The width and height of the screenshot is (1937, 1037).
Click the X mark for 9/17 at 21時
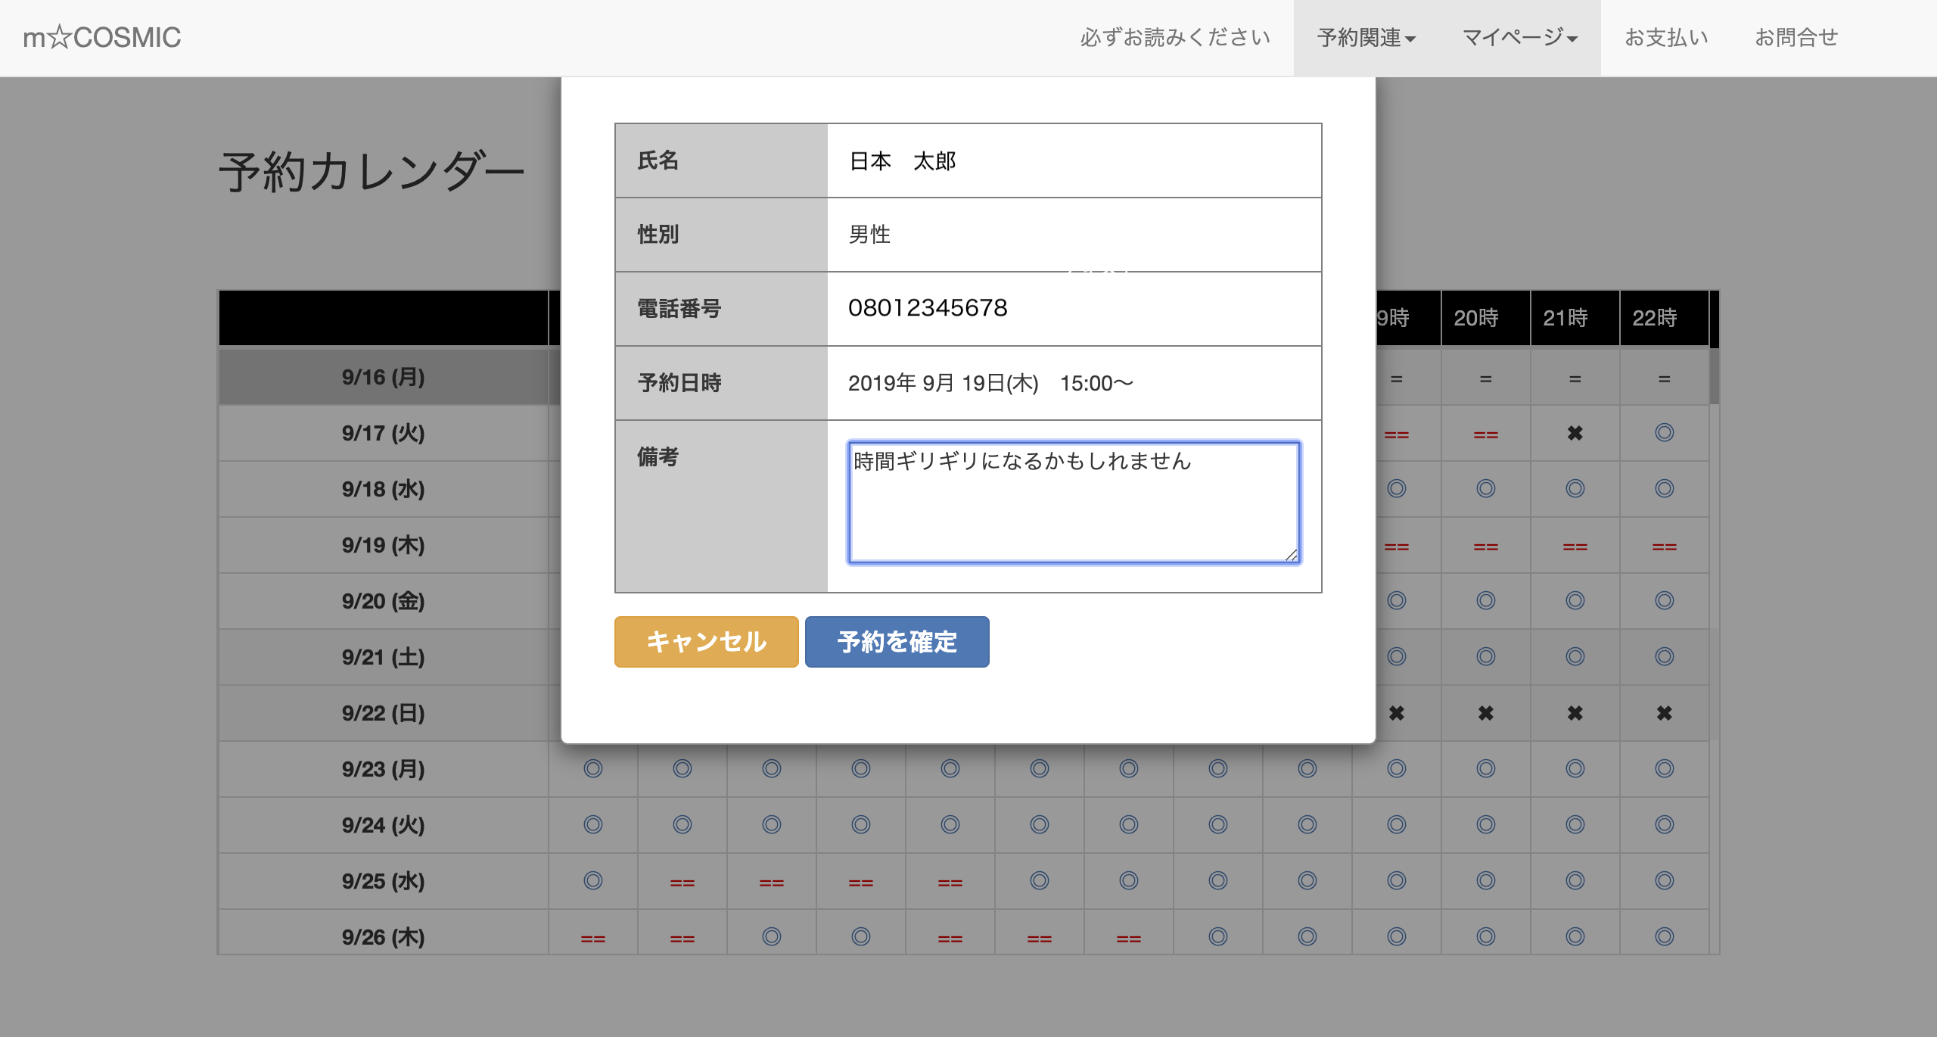point(1575,433)
